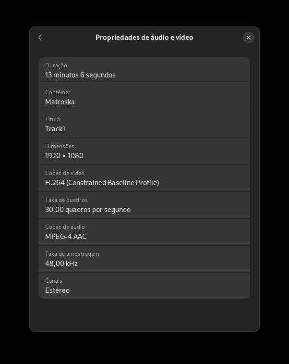Click the Codec de áudio label

pyautogui.click(x=65, y=227)
